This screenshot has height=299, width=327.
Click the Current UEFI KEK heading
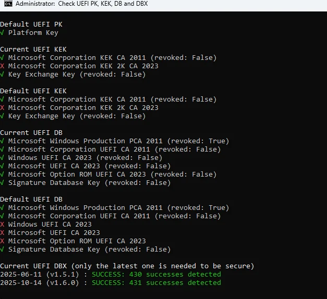[x=33, y=49]
